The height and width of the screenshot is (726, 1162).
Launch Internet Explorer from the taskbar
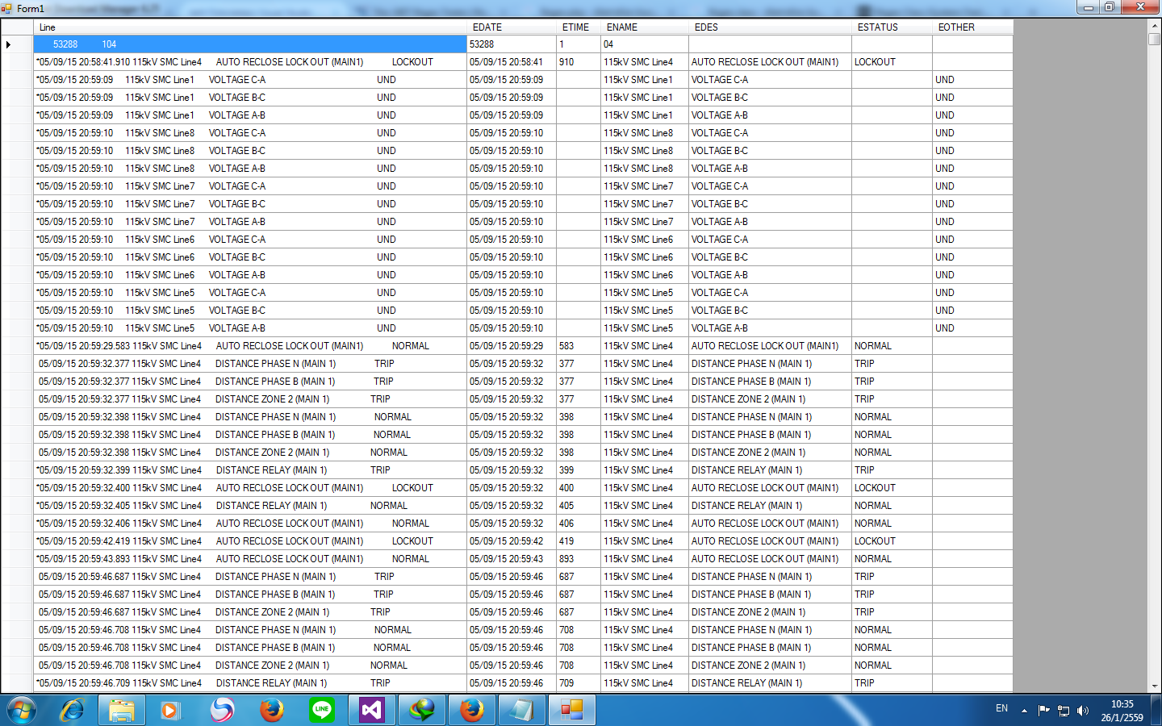[72, 711]
